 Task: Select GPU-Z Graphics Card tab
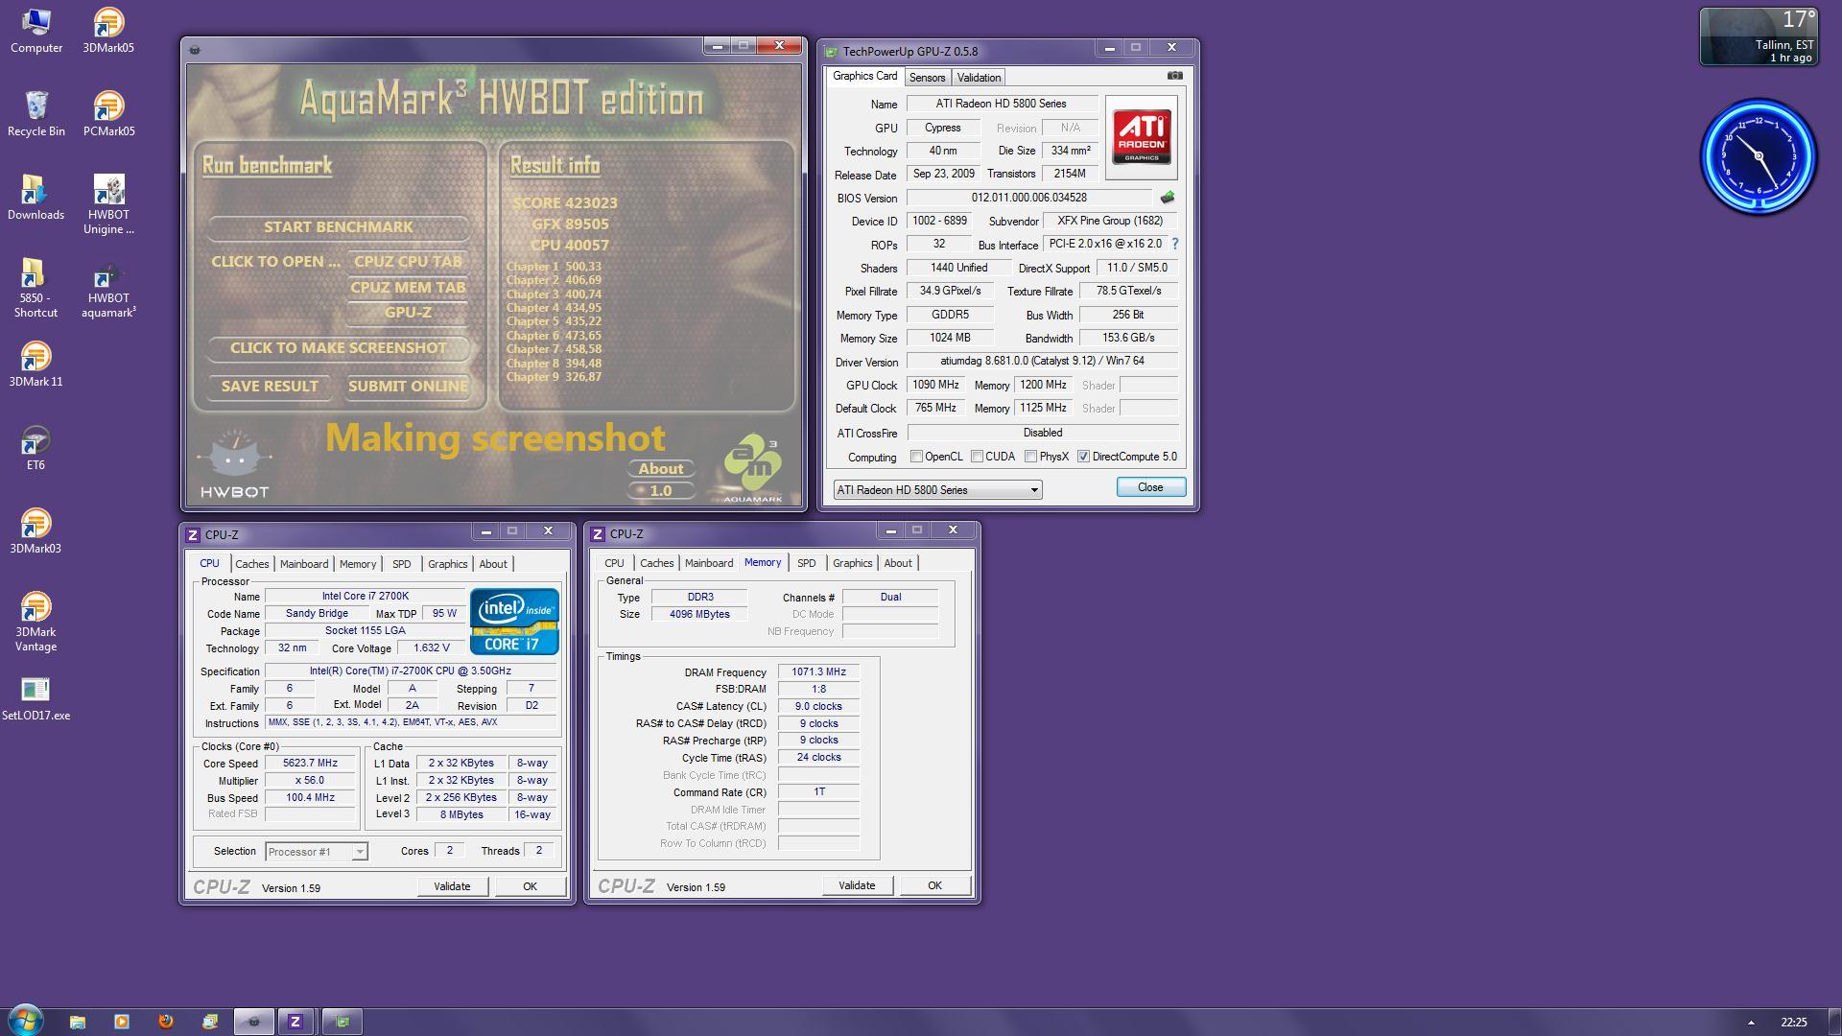click(x=864, y=76)
